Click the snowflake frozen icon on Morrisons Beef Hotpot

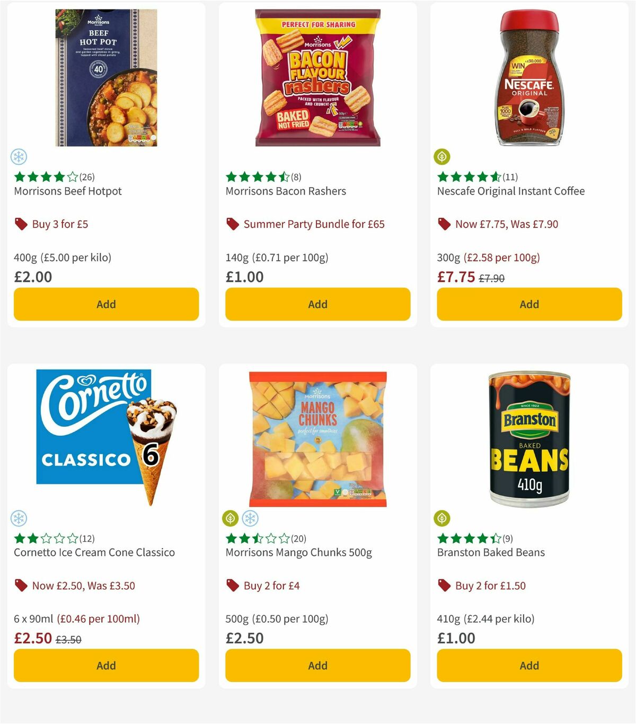click(18, 156)
